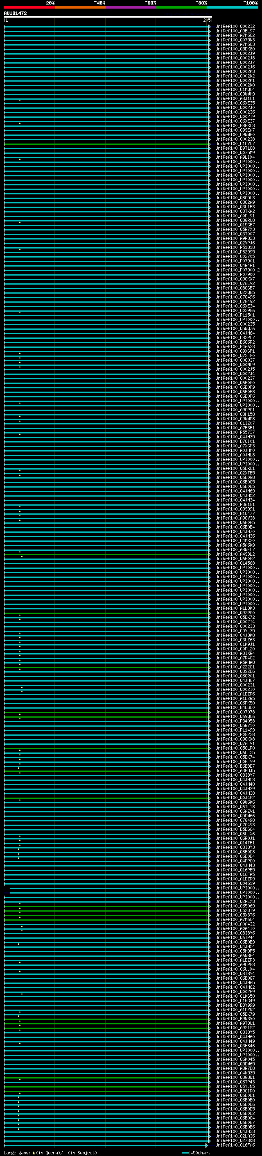Open hit UniRef100_A9BL97
The width and height of the screenshot is (262, 1156).
(235, 31)
